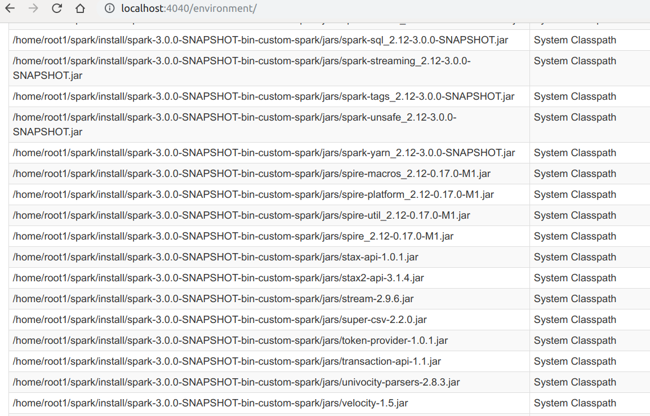Select the transaction-api-1.1.jar path
650x416 pixels.
pyautogui.click(x=227, y=361)
